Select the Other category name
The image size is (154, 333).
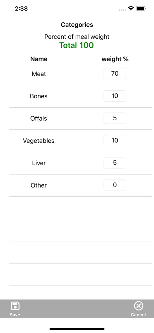[39, 186]
